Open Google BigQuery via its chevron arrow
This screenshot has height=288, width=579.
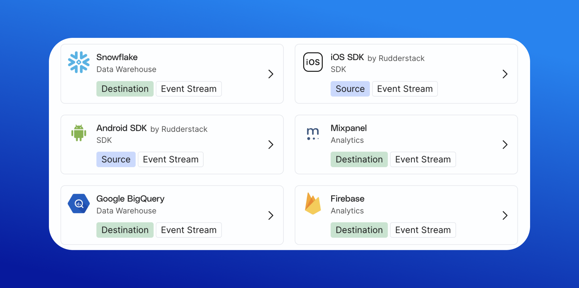point(271,216)
